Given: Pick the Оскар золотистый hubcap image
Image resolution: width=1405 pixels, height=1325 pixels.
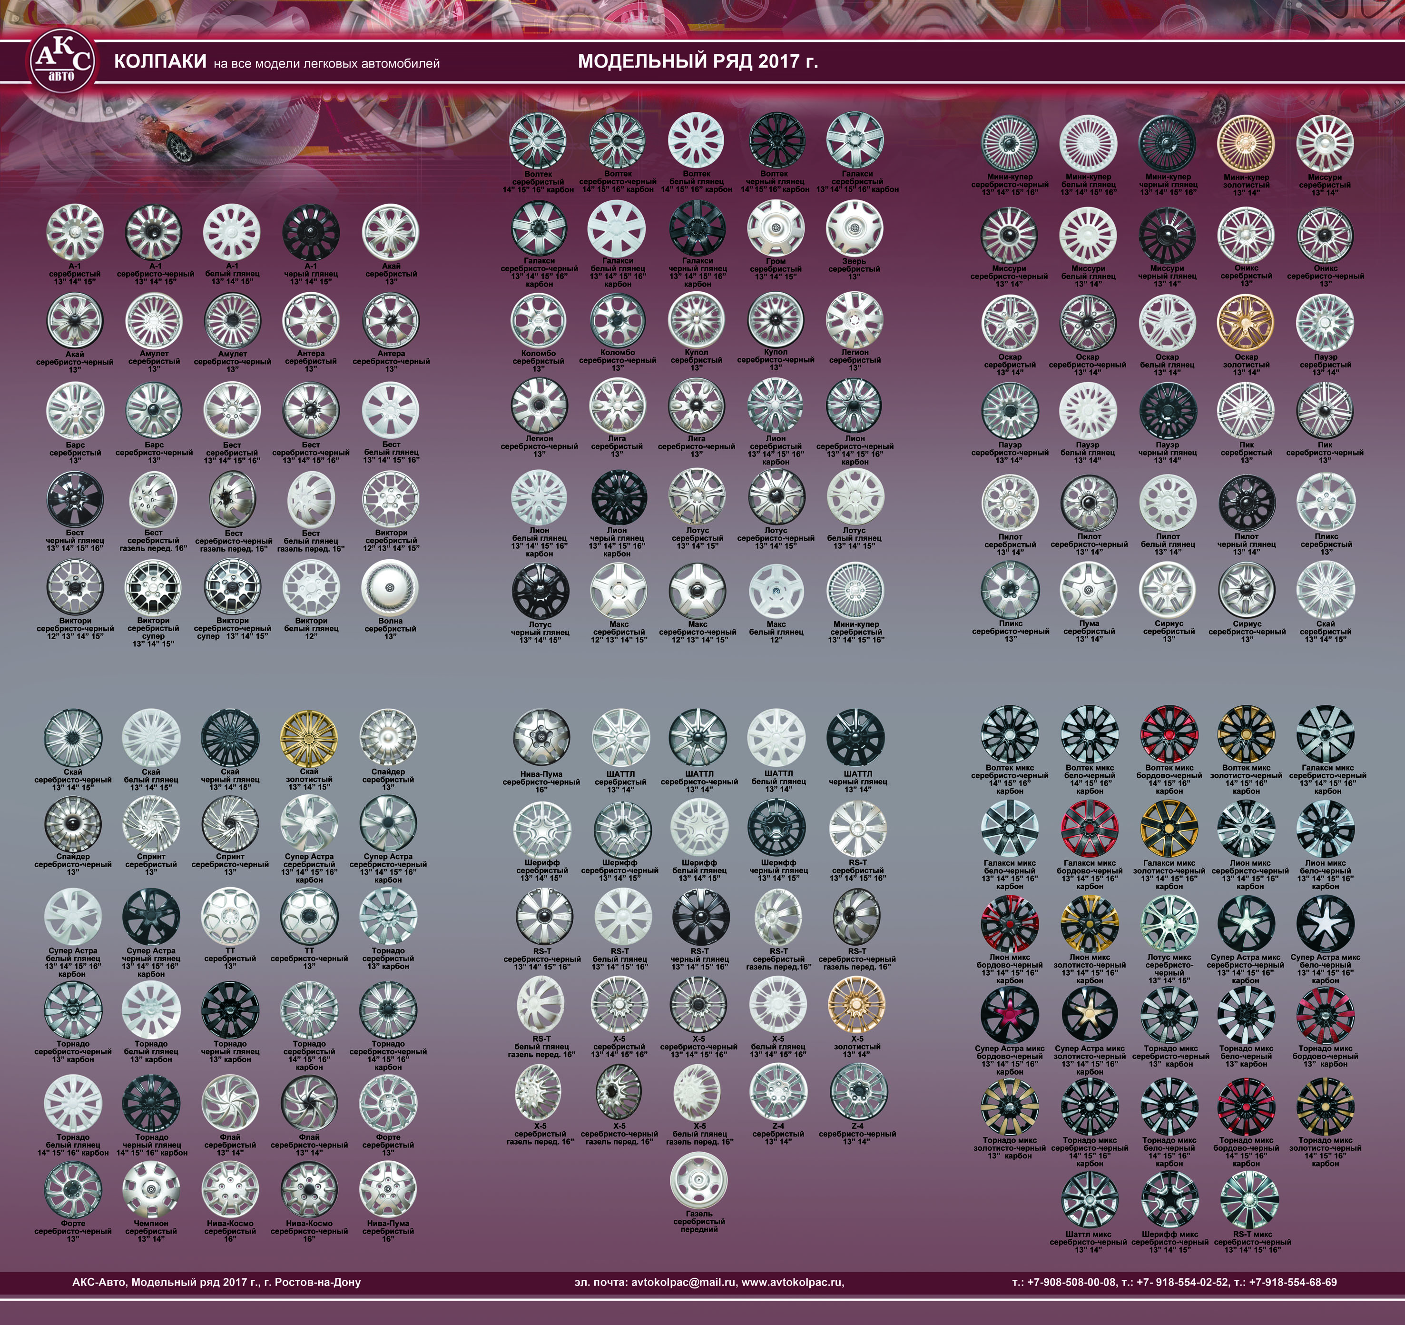Looking at the screenshot, I should pyautogui.click(x=1246, y=323).
